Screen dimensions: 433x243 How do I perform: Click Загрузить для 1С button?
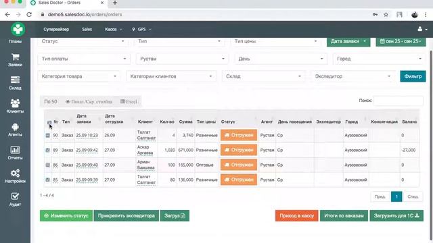pos(396,216)
